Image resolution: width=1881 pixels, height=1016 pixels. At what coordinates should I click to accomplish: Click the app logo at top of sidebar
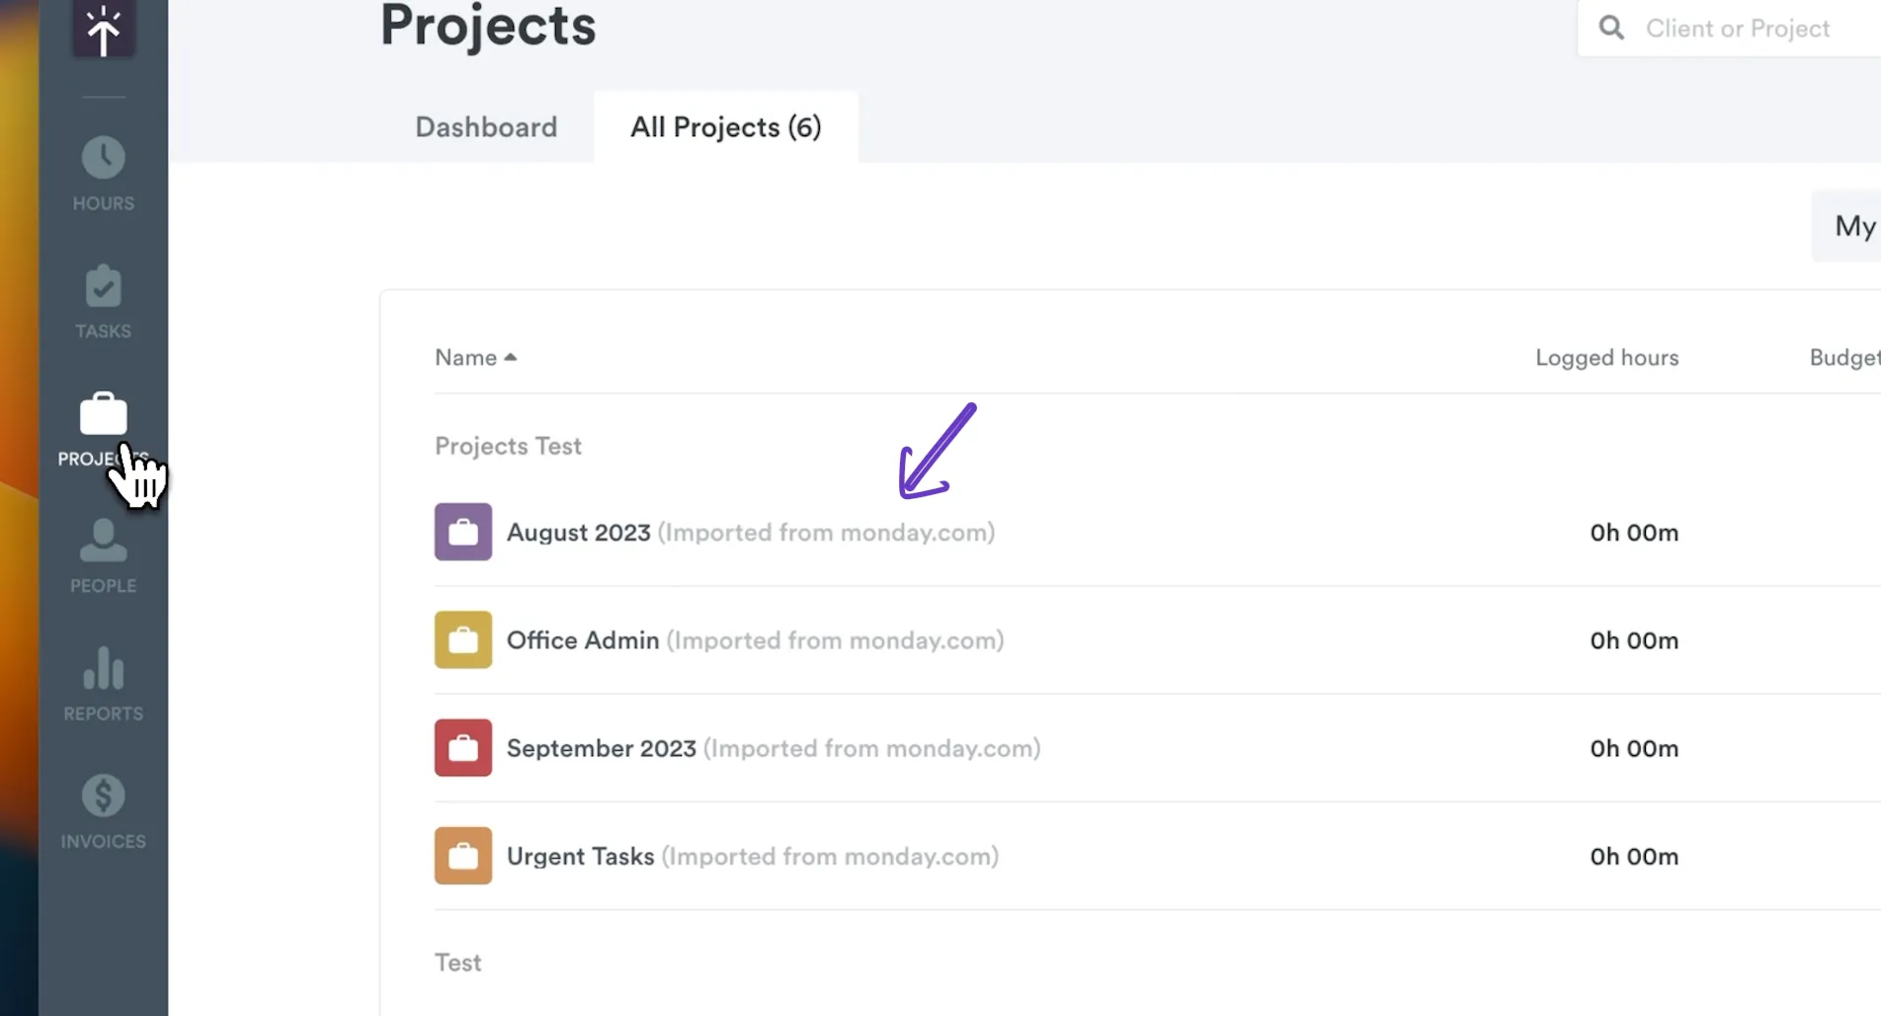pyautogui.click(x=103, y=29)
